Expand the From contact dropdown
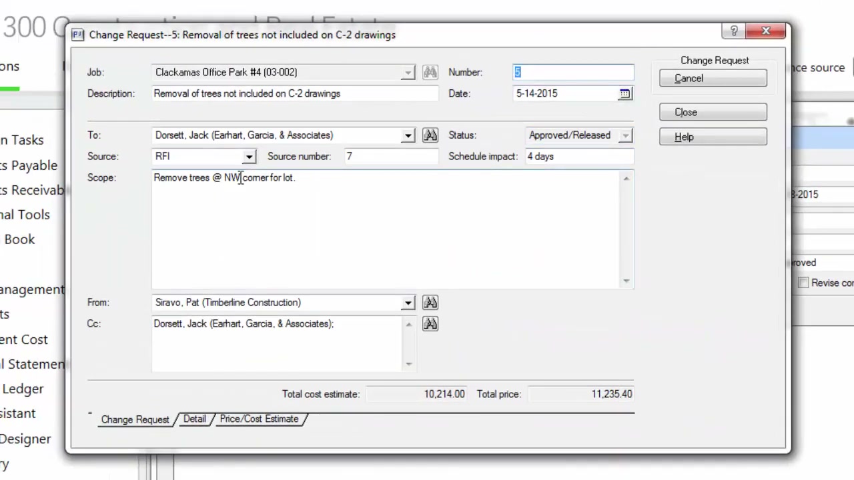 tap(408, 303)
